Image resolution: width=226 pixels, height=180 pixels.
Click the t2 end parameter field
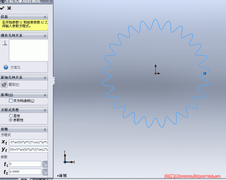pyautogui.click(x=25, y=172)
